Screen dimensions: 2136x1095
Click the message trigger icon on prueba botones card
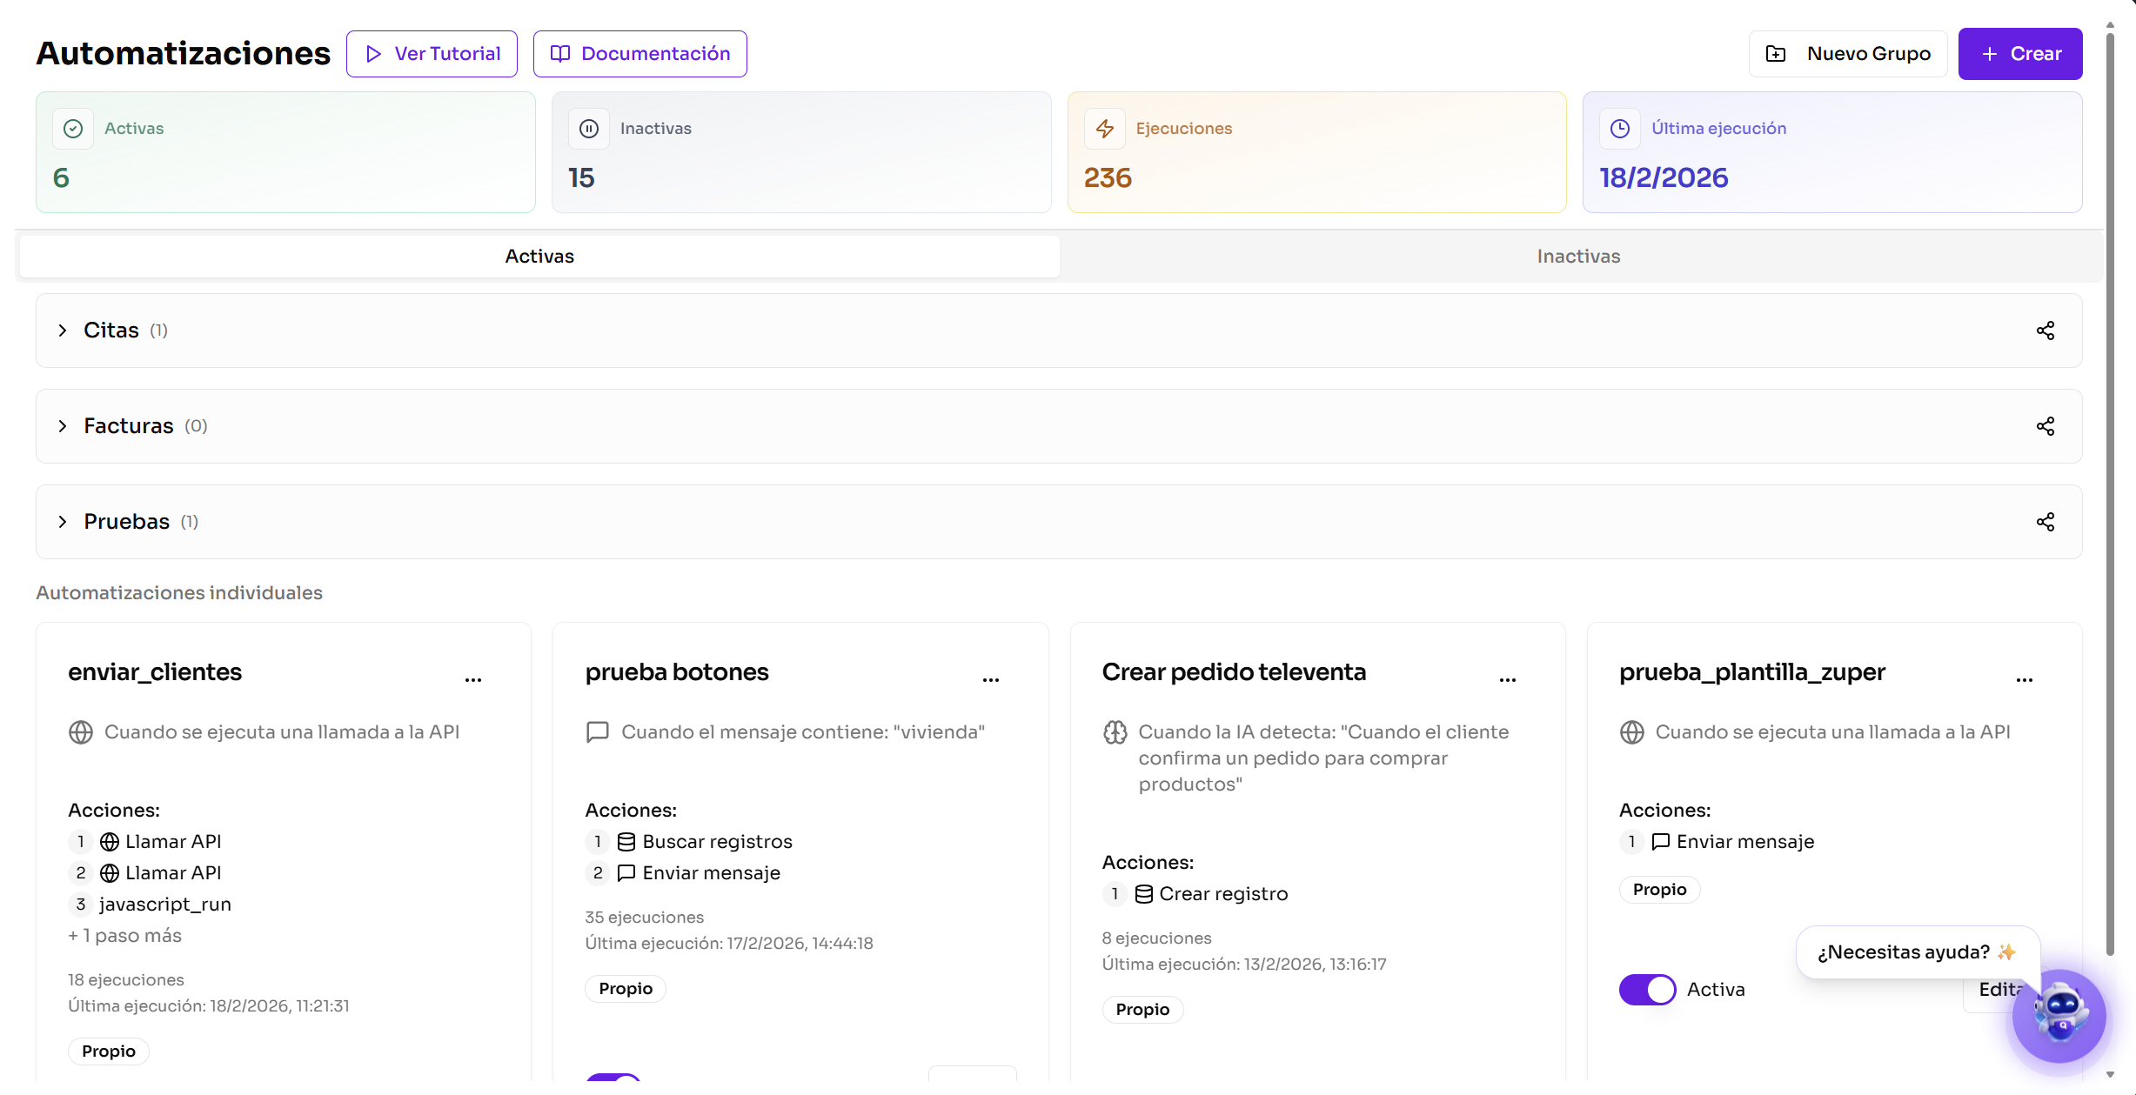598,732
